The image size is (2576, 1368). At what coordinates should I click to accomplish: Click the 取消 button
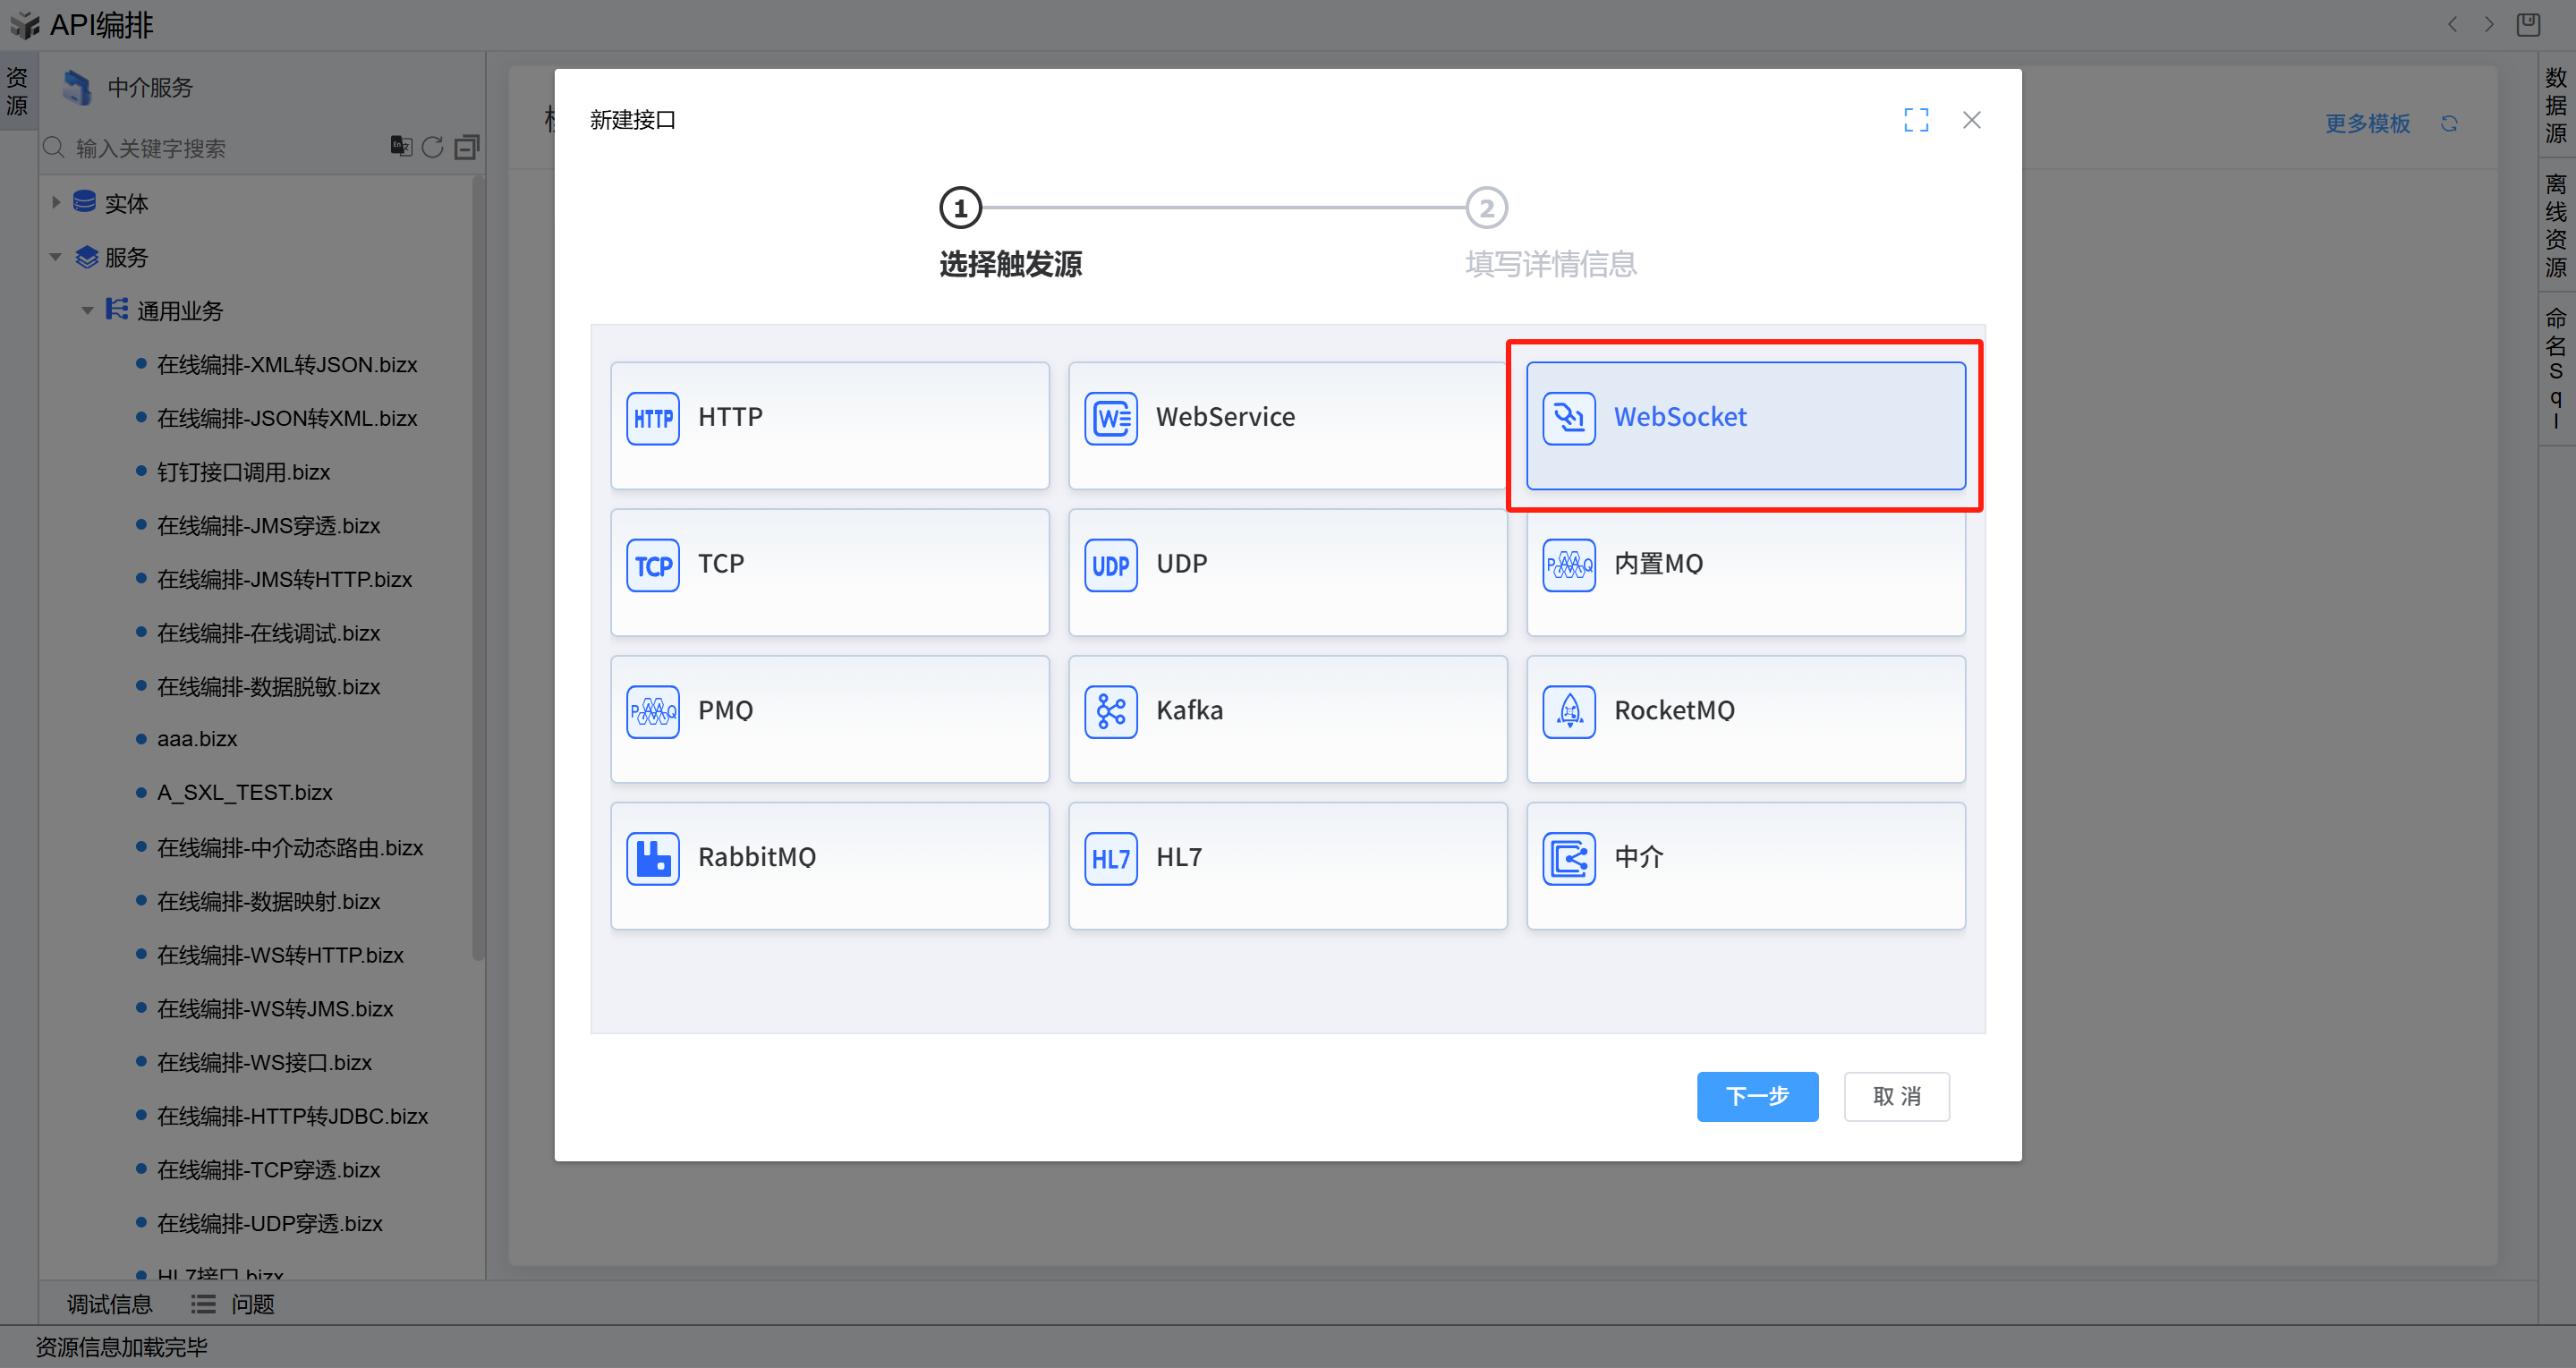click(x=1896, y=1096)
